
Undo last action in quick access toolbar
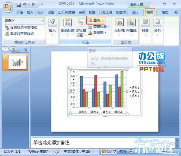pos(25,5)
